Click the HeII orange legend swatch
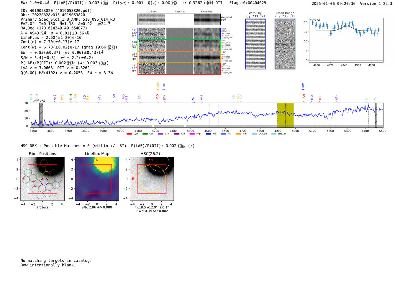413x281 pixels. click(238, 134)
